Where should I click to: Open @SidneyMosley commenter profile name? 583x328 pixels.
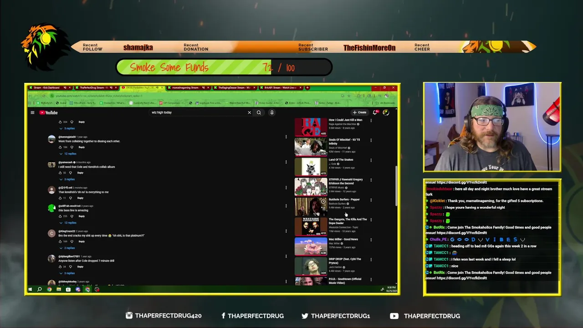pos(67,282)
